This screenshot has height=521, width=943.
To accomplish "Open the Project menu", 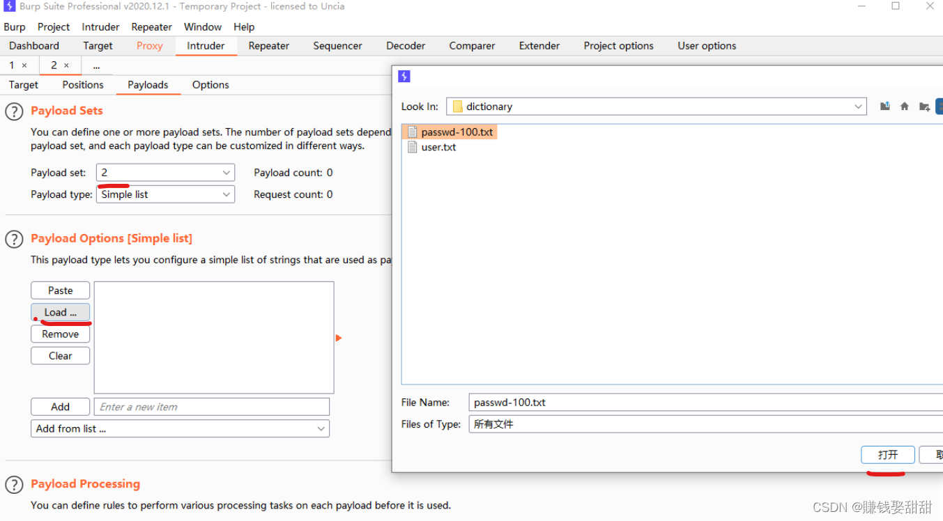I will tap(54, 27).
